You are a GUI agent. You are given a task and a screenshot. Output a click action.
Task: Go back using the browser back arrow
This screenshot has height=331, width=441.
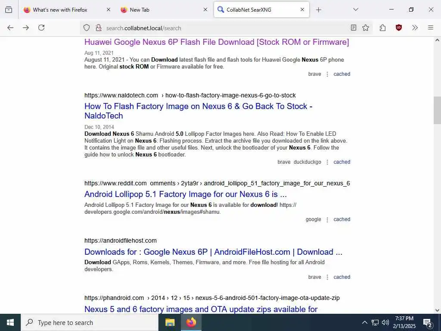coord(10,28)
